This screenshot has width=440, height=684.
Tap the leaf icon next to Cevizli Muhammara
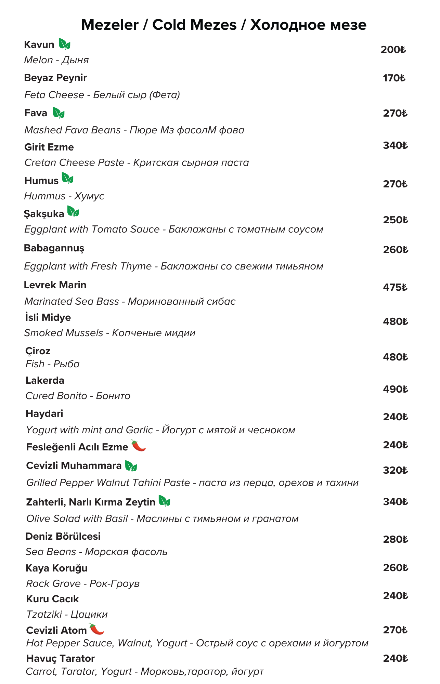(131, 466)
